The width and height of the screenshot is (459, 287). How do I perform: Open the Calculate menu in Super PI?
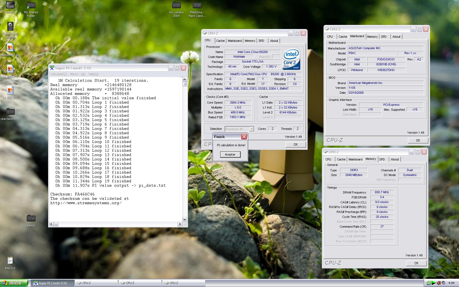click(58, 74)
